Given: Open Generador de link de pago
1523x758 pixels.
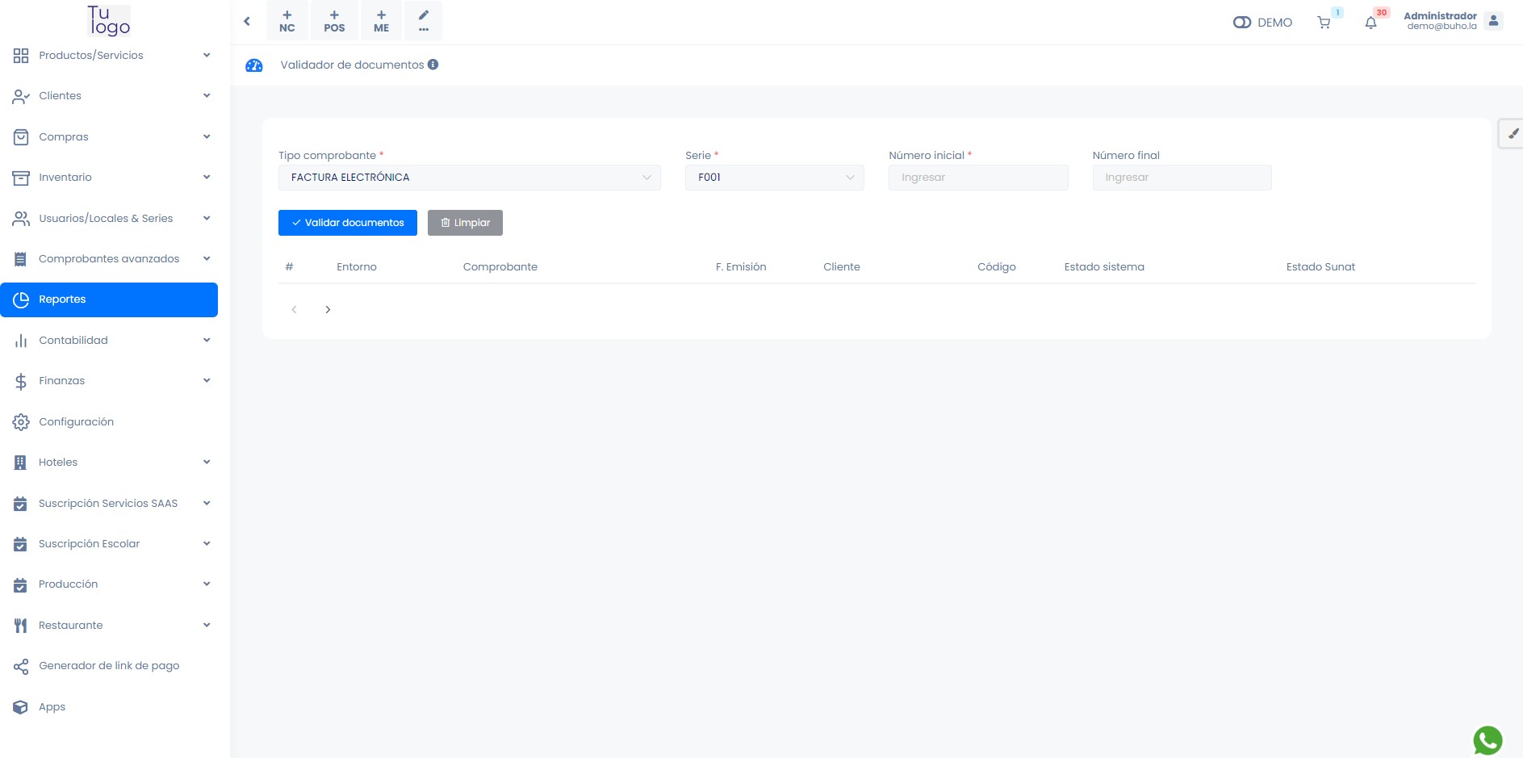Looking at the screenshot, I should pos(109,666).
